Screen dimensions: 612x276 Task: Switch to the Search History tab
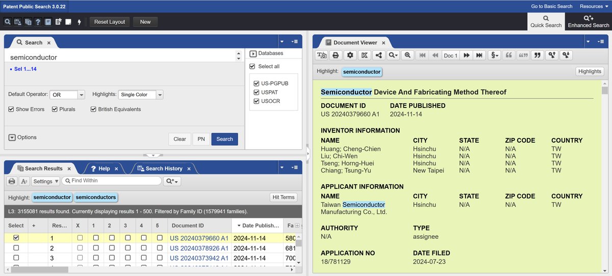(164, 169)
